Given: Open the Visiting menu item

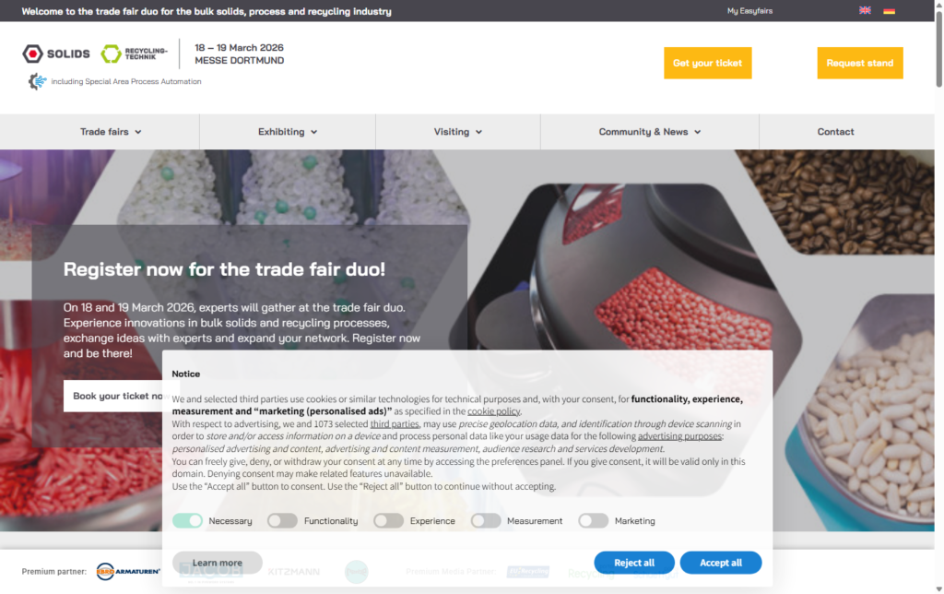Looking at the screenshot, I should pyautogui.click(x=457, y=131).
